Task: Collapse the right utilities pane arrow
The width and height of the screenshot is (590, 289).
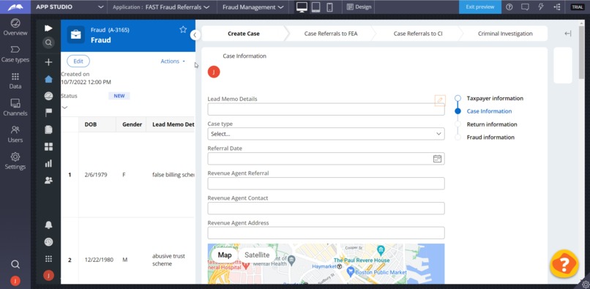Action: (568, 34)
